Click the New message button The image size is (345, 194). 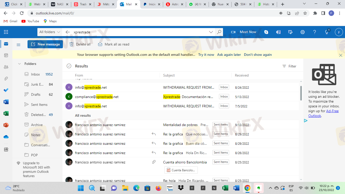click(45, 44)
